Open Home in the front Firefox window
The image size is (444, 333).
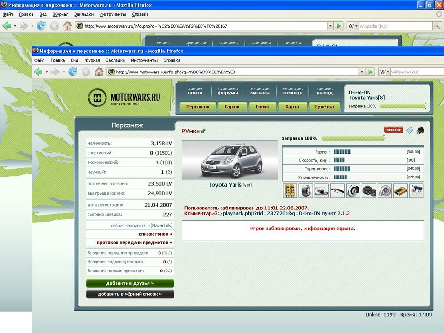[x=99, y=72]
